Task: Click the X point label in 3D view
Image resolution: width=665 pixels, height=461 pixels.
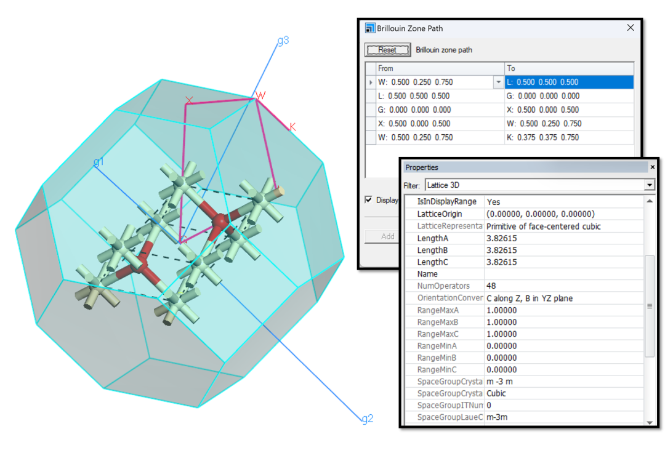Action: point(189,100)
